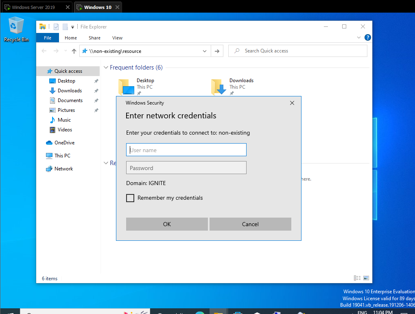Enable Remember my credentials
The height and width of the screenshot is (314, 415).
click(130, 198)
